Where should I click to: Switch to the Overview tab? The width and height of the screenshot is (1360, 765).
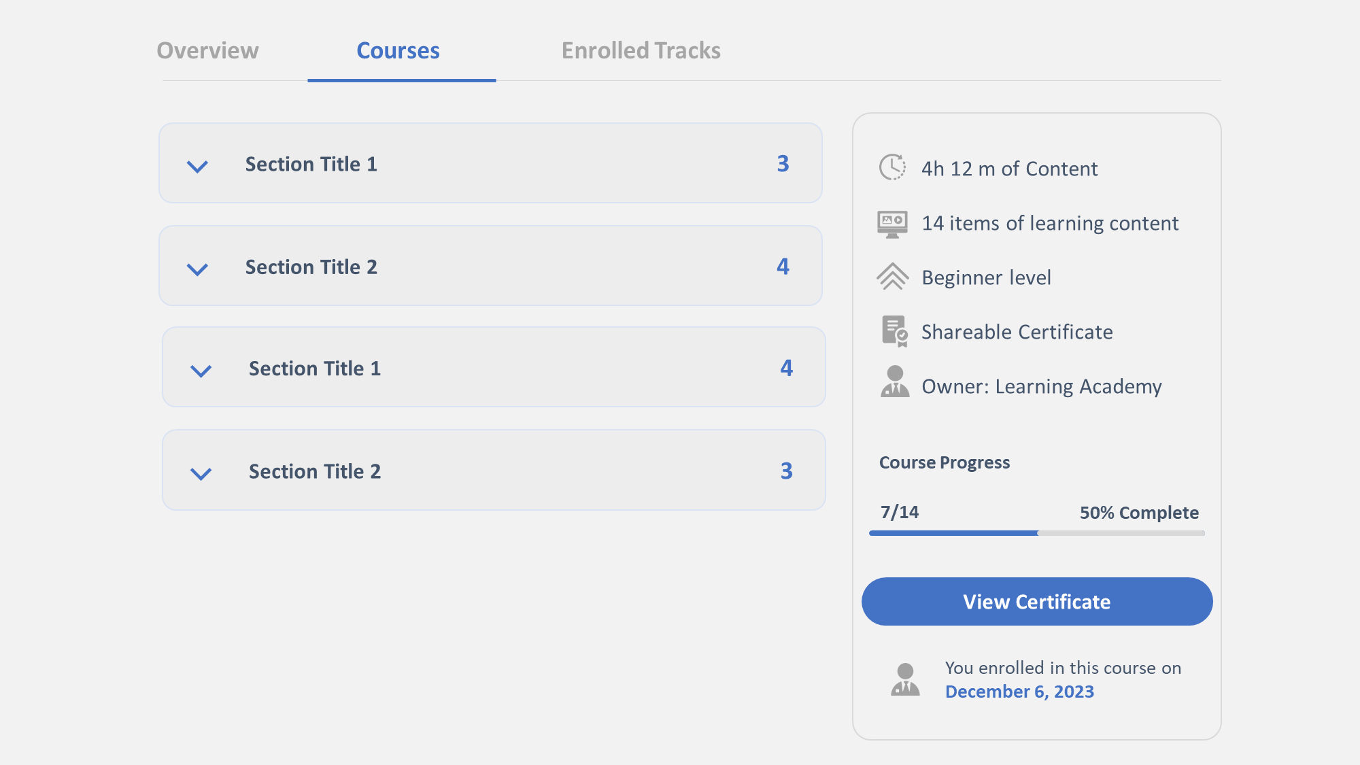tap(207, 50)
